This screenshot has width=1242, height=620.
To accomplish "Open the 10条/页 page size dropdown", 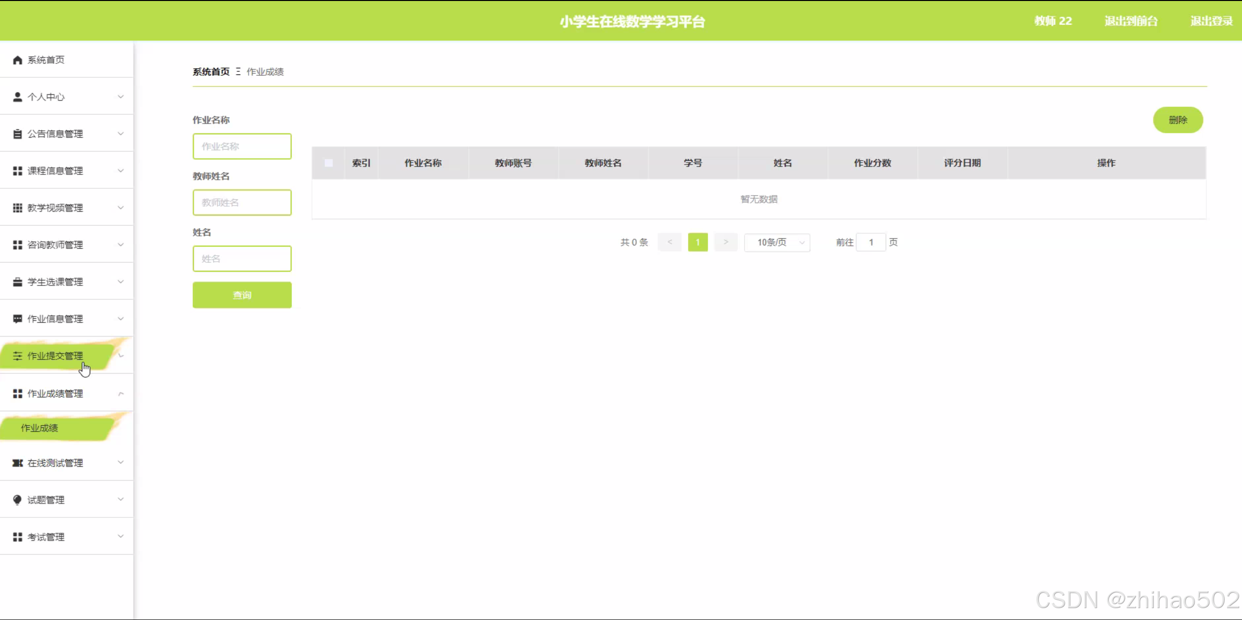I will (777, 242).
